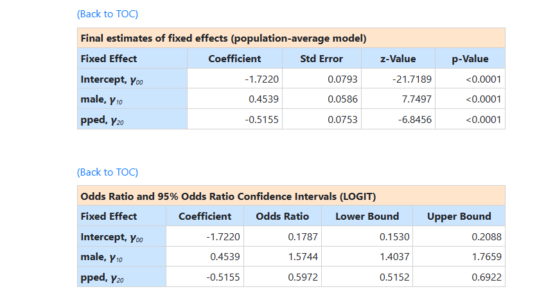
Task: Click the Std Error column header
Action: (321, 58)
